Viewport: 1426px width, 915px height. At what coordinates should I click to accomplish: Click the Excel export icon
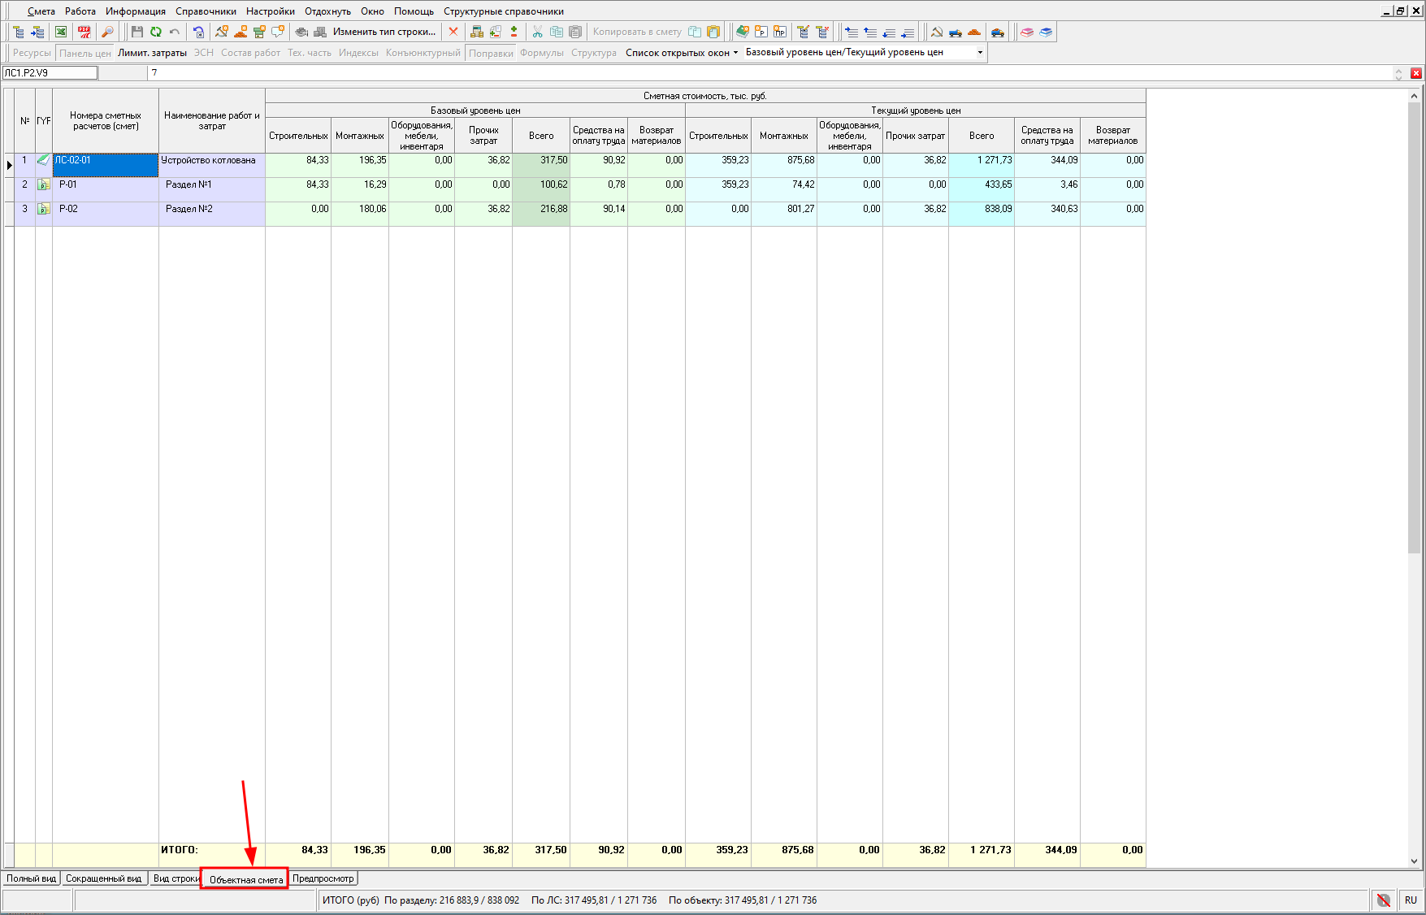pyautogui.click(x=61, y=32)
